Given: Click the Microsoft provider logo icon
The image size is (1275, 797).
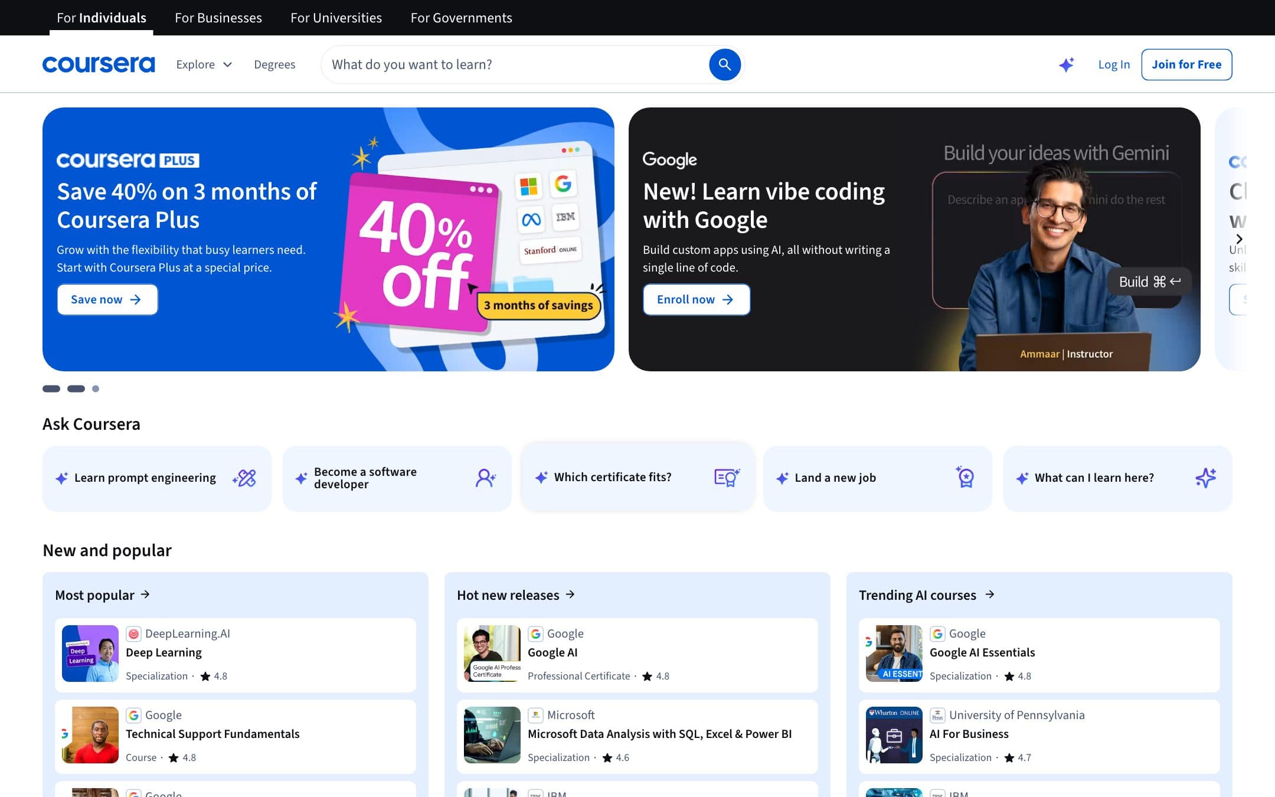Looking at the screenshot, I should 535,715.
